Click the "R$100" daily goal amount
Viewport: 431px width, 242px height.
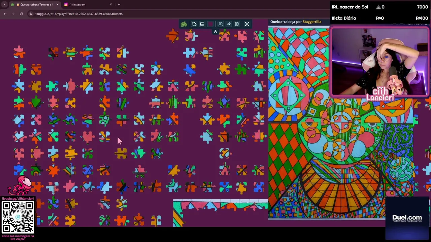(422, 18)
